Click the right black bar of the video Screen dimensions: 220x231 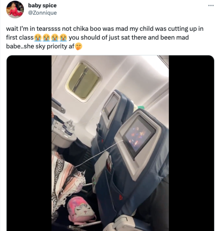[x=191, y=143]
